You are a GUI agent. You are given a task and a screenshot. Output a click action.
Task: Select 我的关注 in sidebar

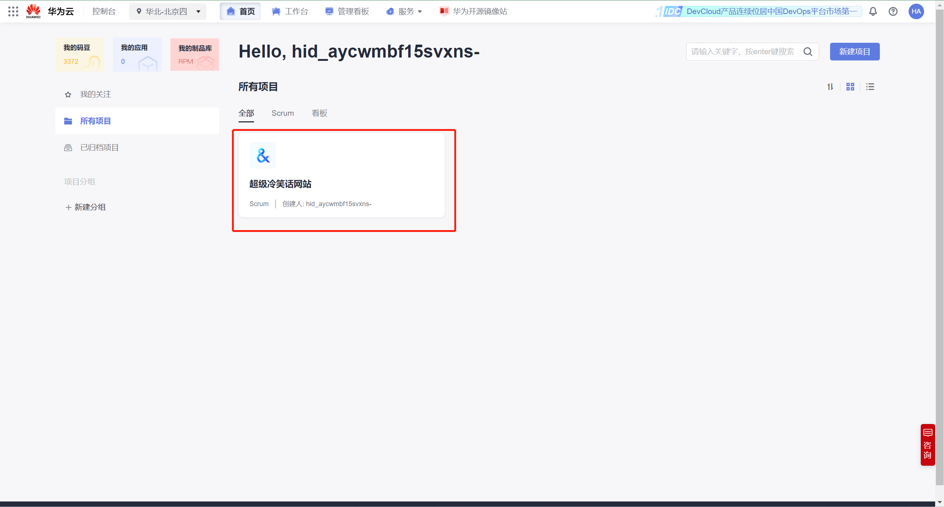click(137, 94)
